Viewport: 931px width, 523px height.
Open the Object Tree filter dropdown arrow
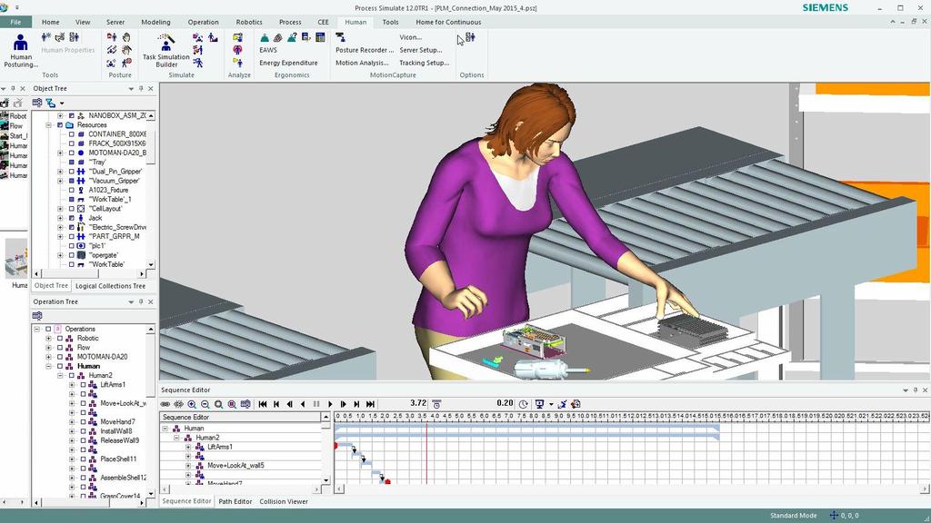click(x=62, y=104)
